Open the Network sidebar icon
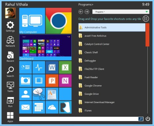The image size is (154, 126). (10, 41)
